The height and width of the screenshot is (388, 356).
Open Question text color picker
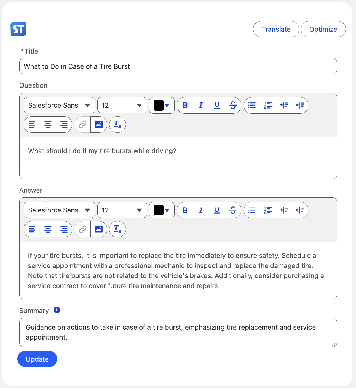[x=162, y=105]
